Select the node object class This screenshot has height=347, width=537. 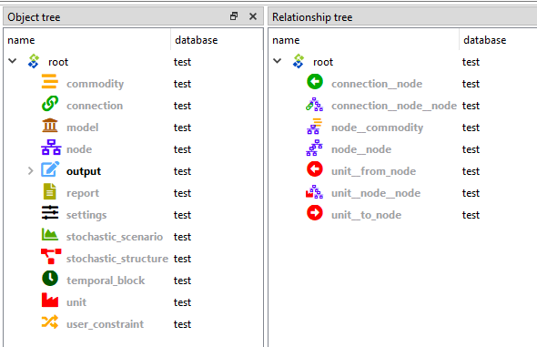[79, 149]
